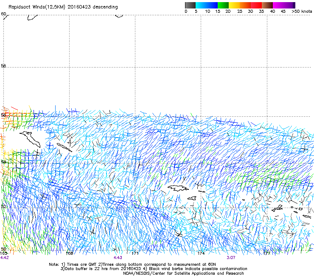Click the latitude label '54'

pos(3,162)
